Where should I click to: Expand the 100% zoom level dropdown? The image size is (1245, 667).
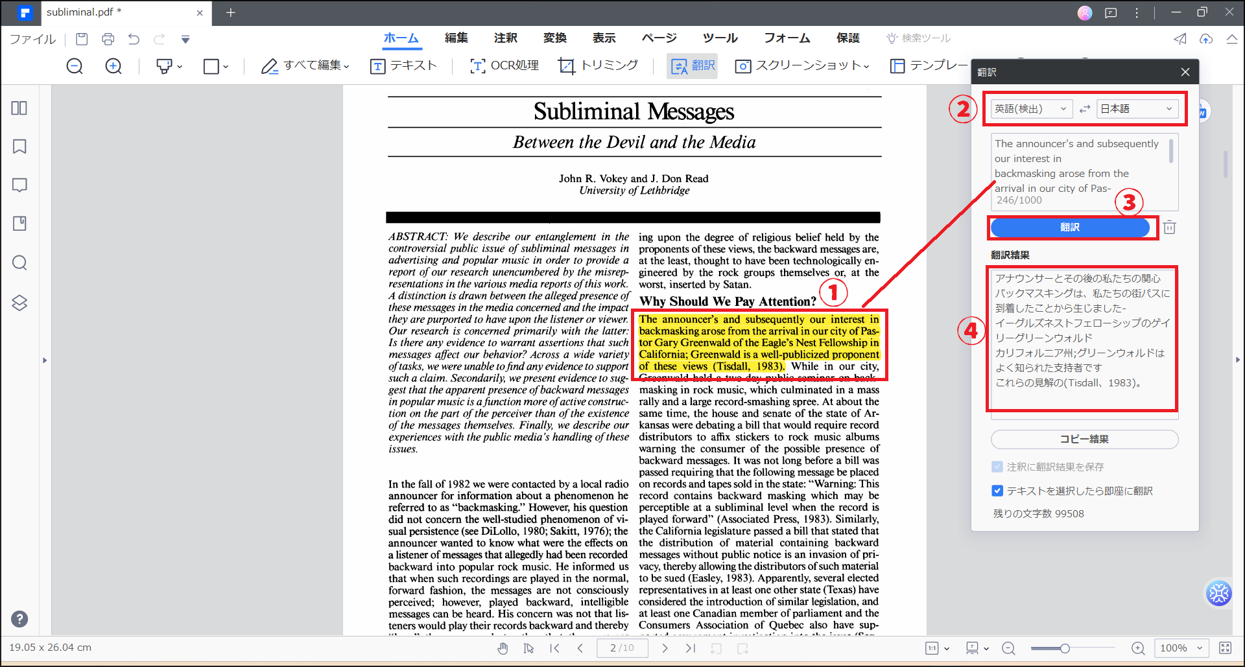point(1181,648)
